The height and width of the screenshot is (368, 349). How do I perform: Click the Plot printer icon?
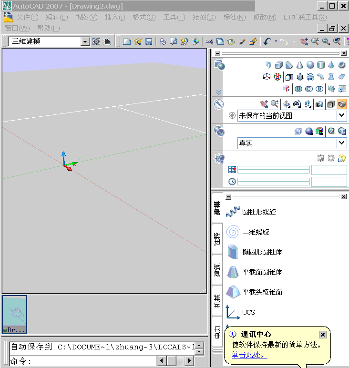[x=163, y=42]
